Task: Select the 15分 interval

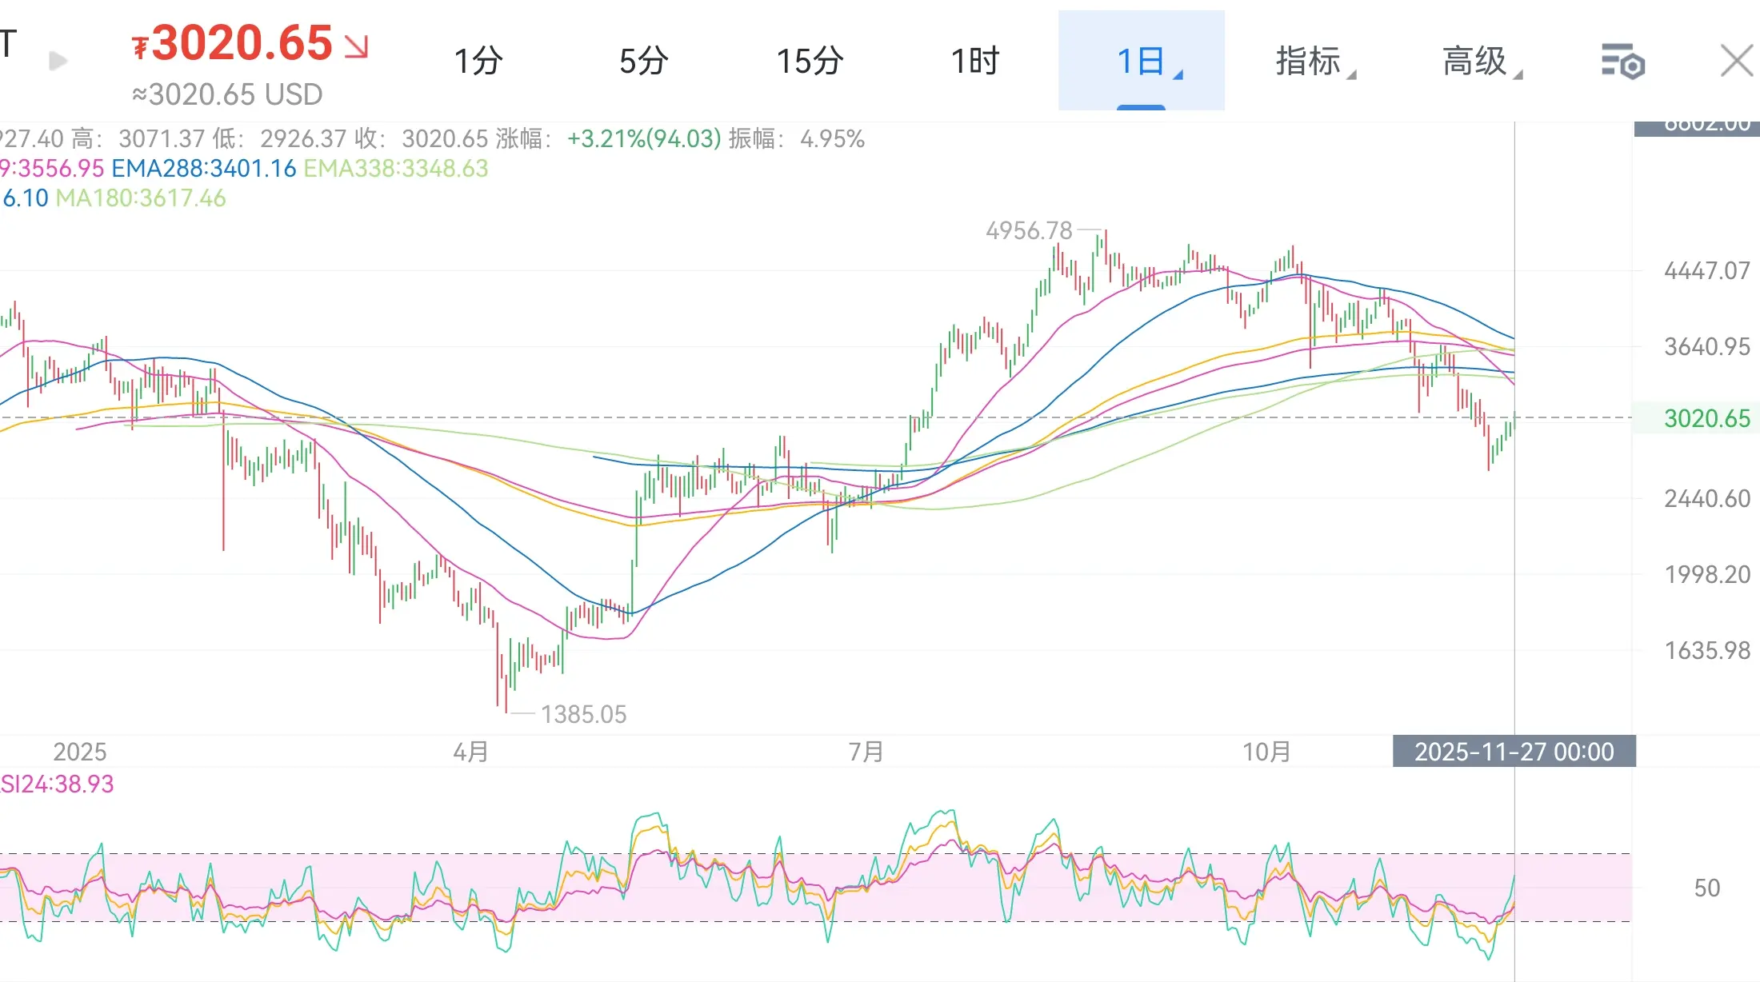Action: (x=810, y=61)
